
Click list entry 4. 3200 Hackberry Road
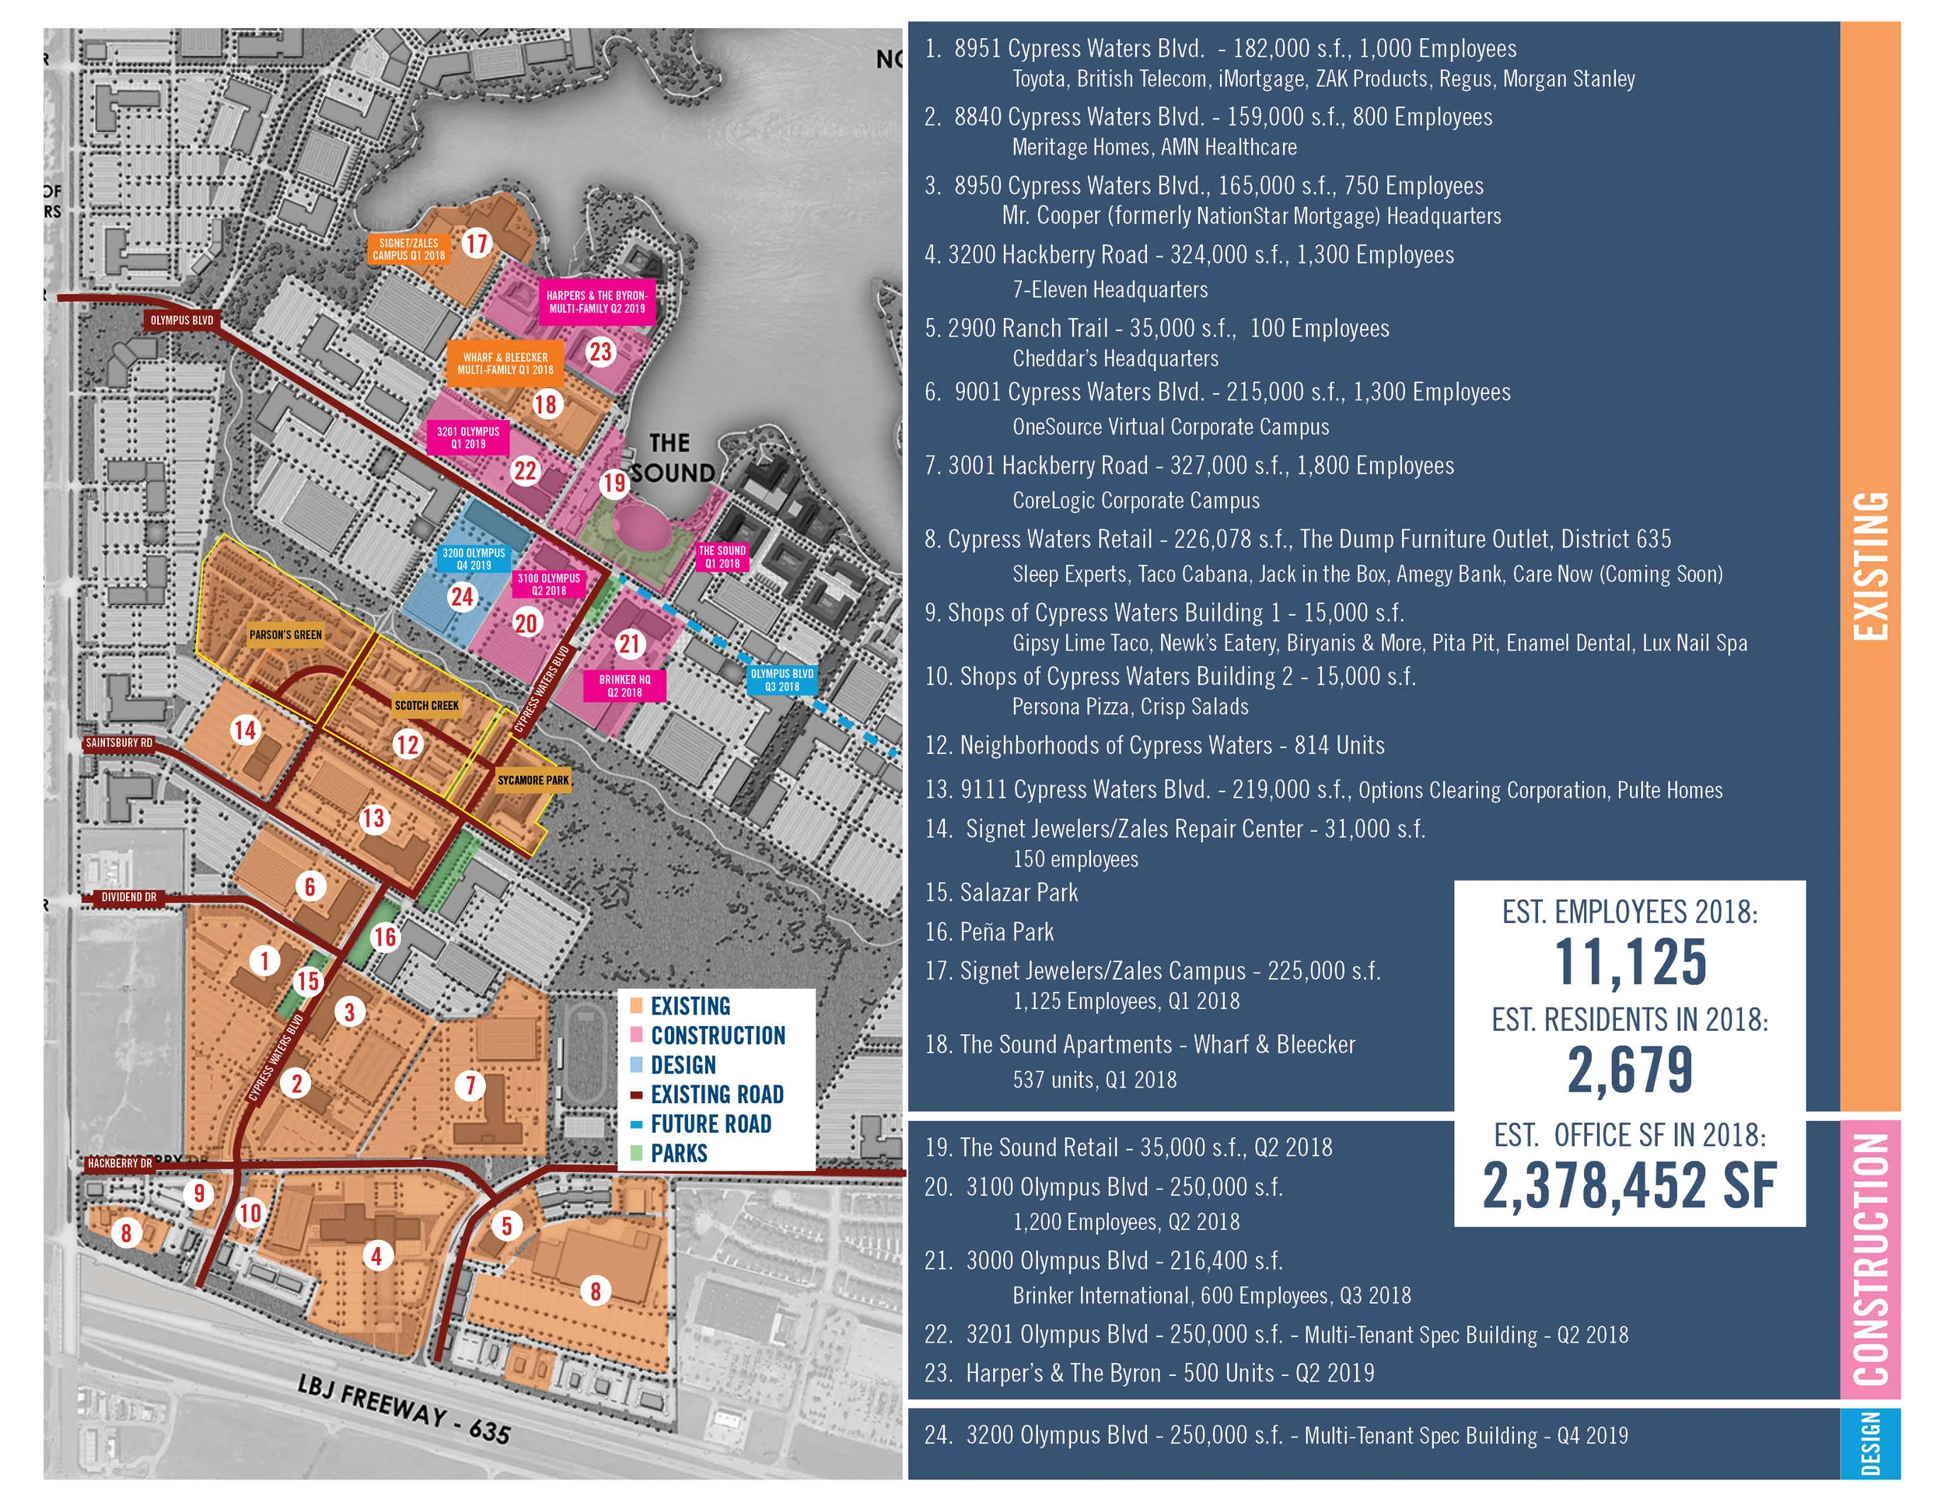[x=1189, y=255]
